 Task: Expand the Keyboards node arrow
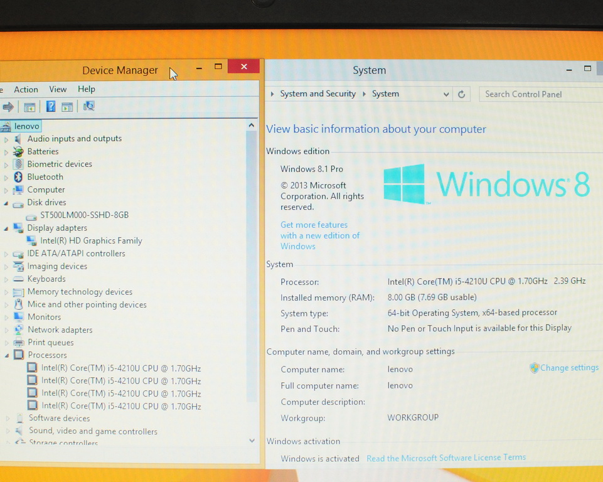tap(6, 279)
